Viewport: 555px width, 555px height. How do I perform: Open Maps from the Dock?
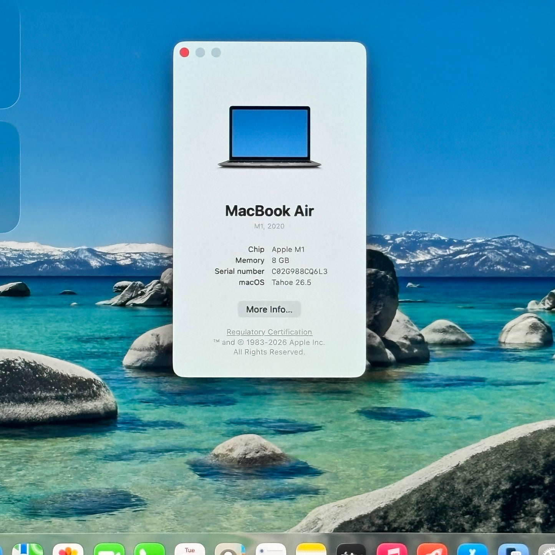[28, 550]
